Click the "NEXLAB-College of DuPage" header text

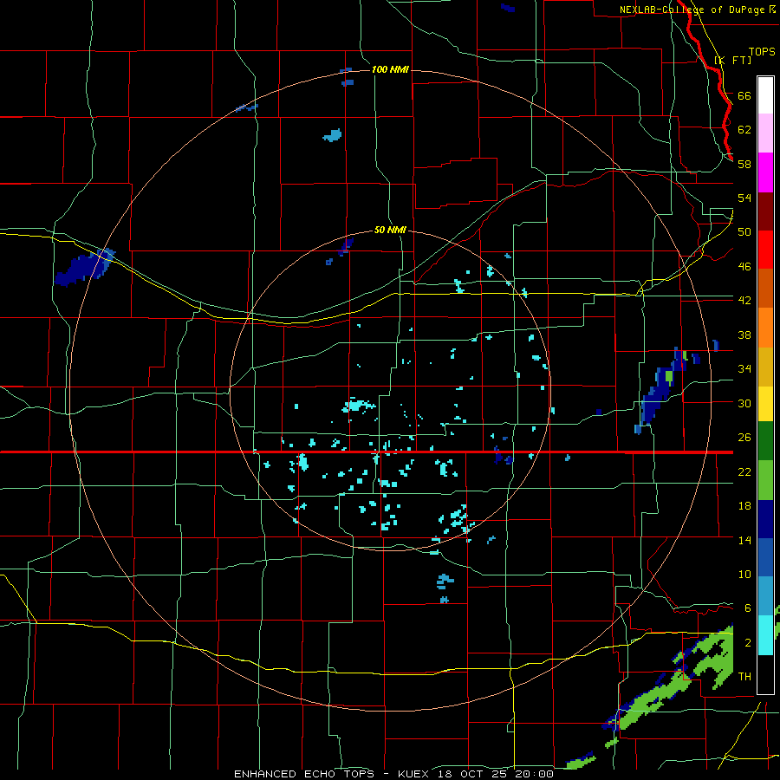pyautogui.click(x=692, y=10)
